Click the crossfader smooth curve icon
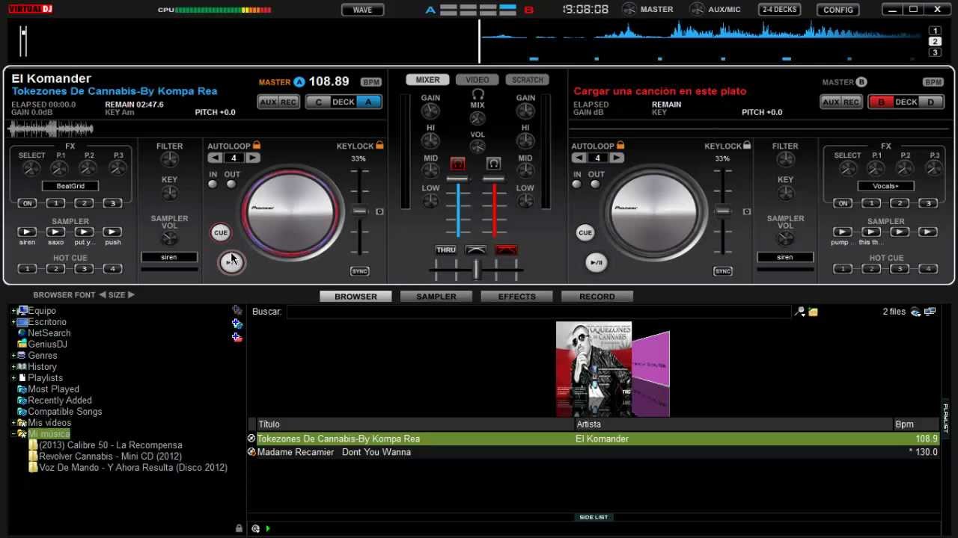The width and height of the screenshot is (958, 538). (476, 250)
